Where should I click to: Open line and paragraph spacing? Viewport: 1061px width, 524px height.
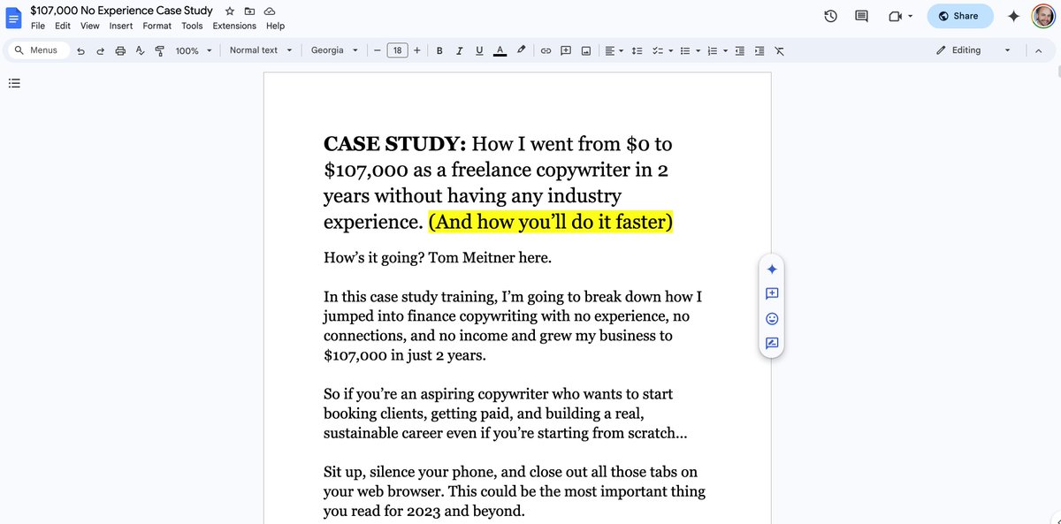click(637, 50)
